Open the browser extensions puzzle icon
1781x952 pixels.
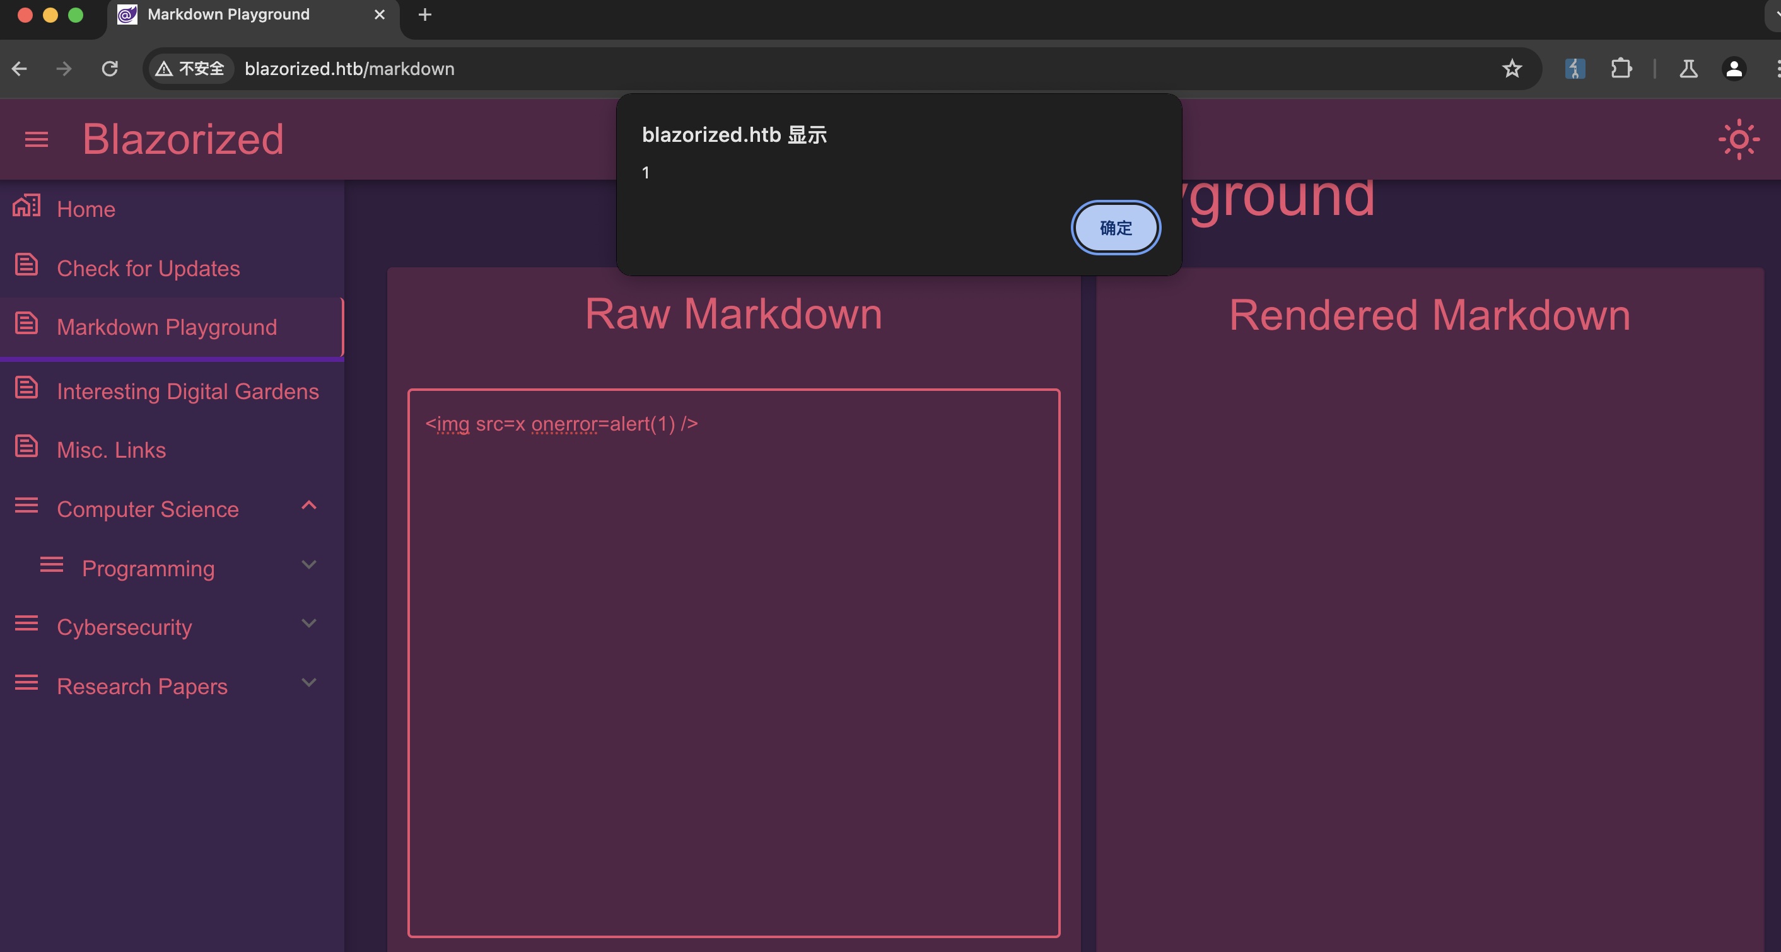pyautogui.click(x=1621, y=69)
